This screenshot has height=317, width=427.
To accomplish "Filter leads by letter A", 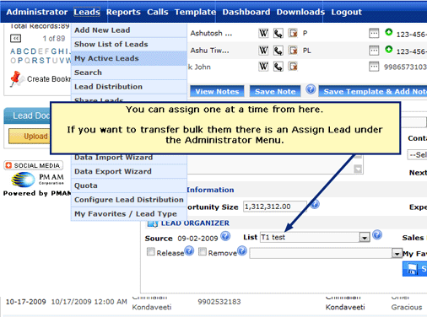I will tap(13, 51).
